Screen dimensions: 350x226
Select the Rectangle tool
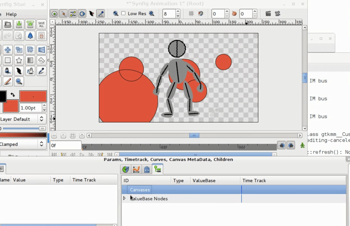click(x=8, y=60)
